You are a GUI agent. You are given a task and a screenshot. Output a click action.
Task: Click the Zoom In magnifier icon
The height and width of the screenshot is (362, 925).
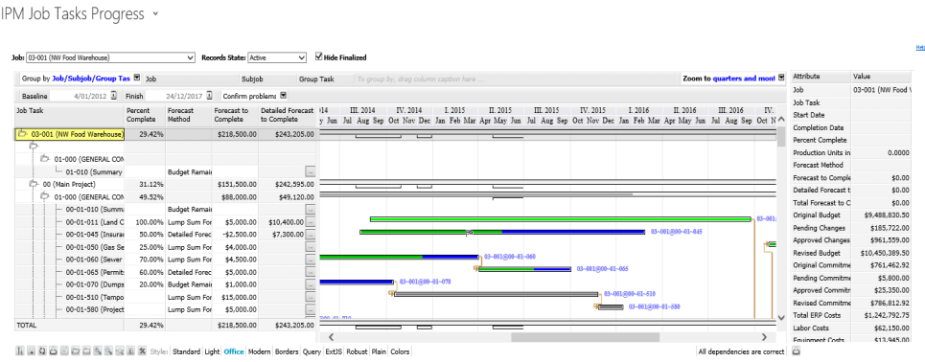(x=98, y=351)
